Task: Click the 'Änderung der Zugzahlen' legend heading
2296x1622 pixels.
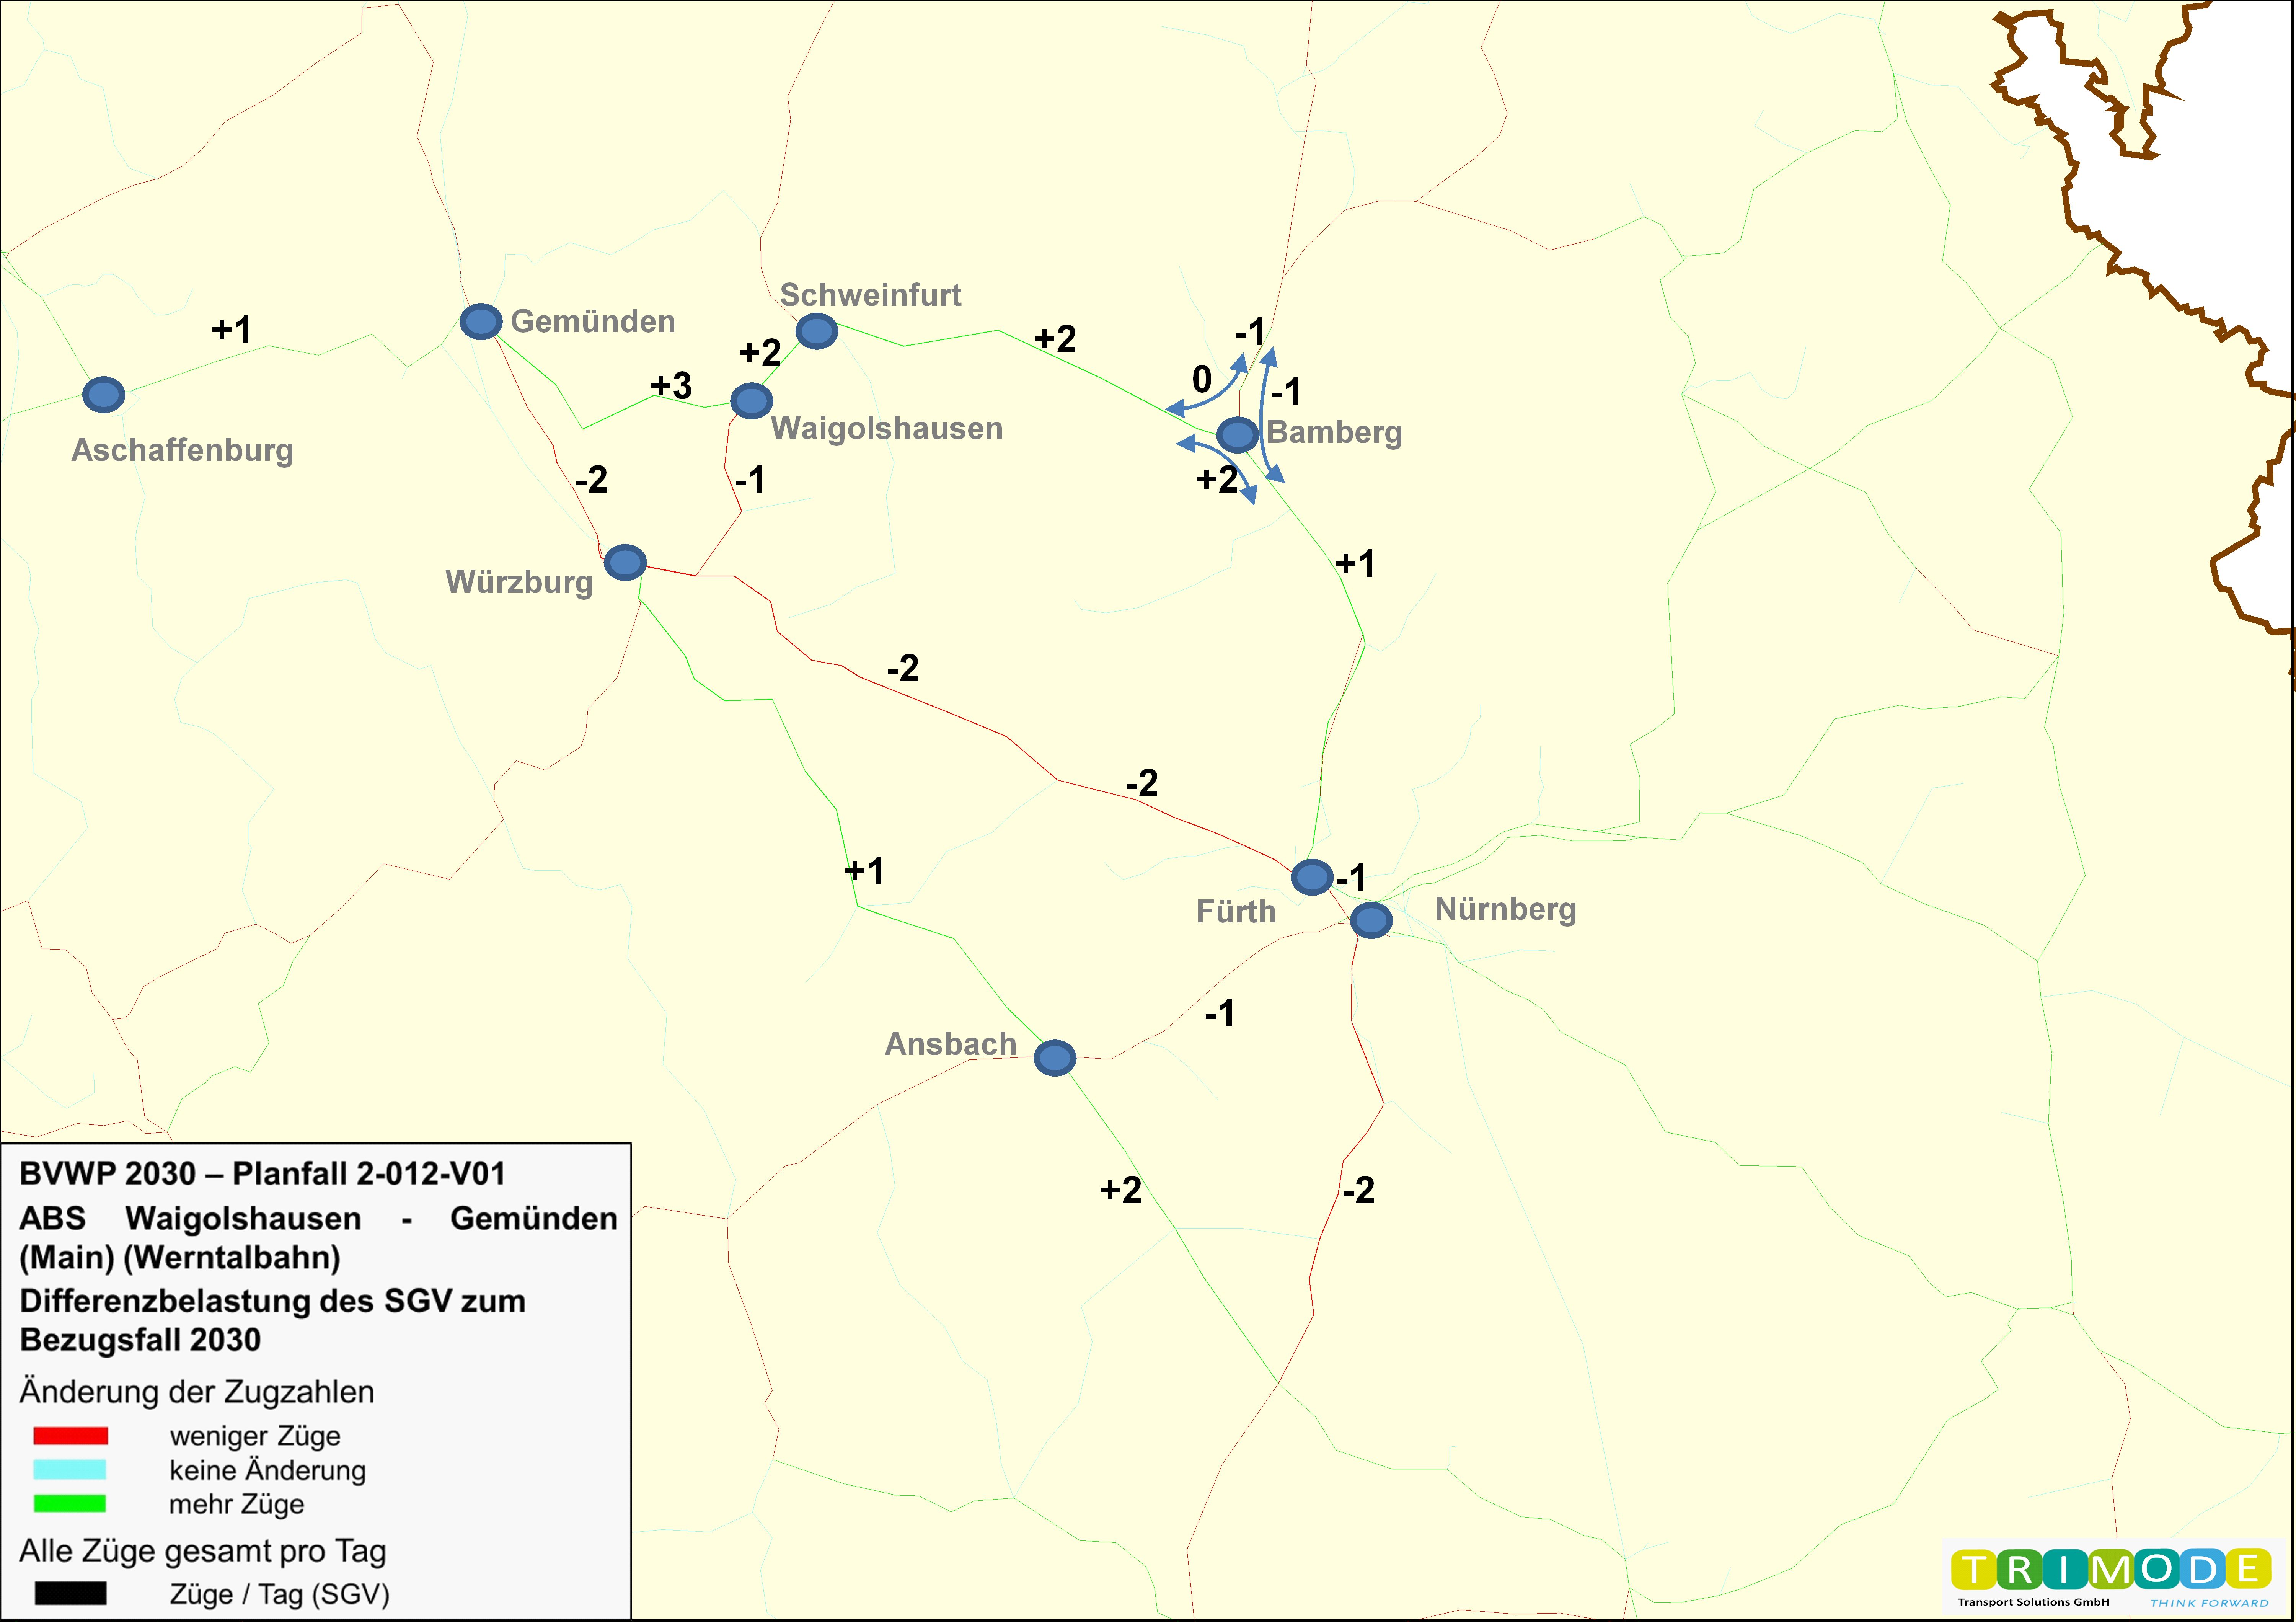Action: (x=197, y=1392)
